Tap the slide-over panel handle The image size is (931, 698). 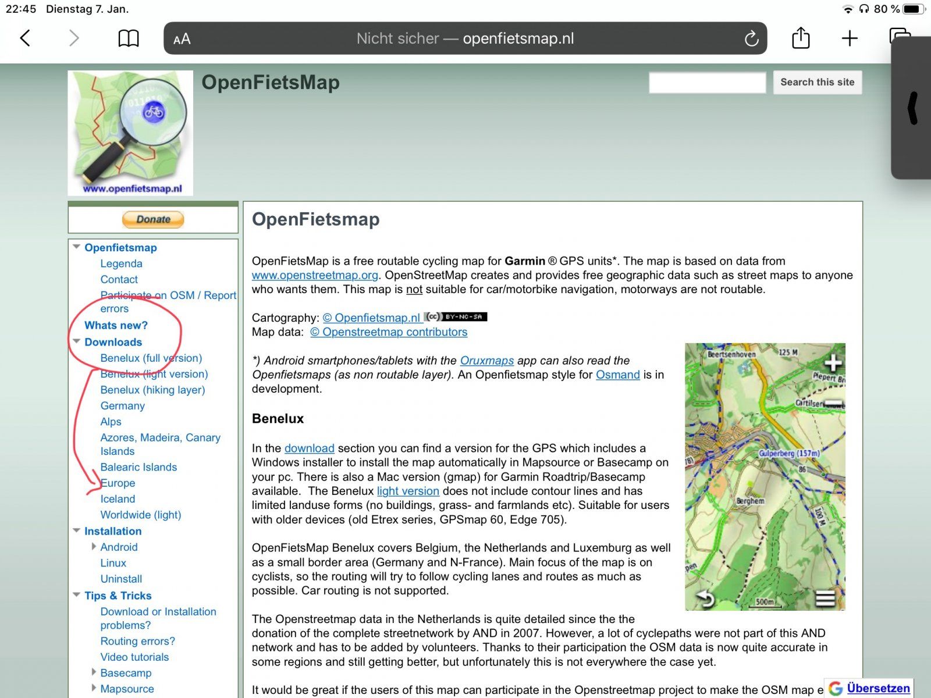pos(912,108)
